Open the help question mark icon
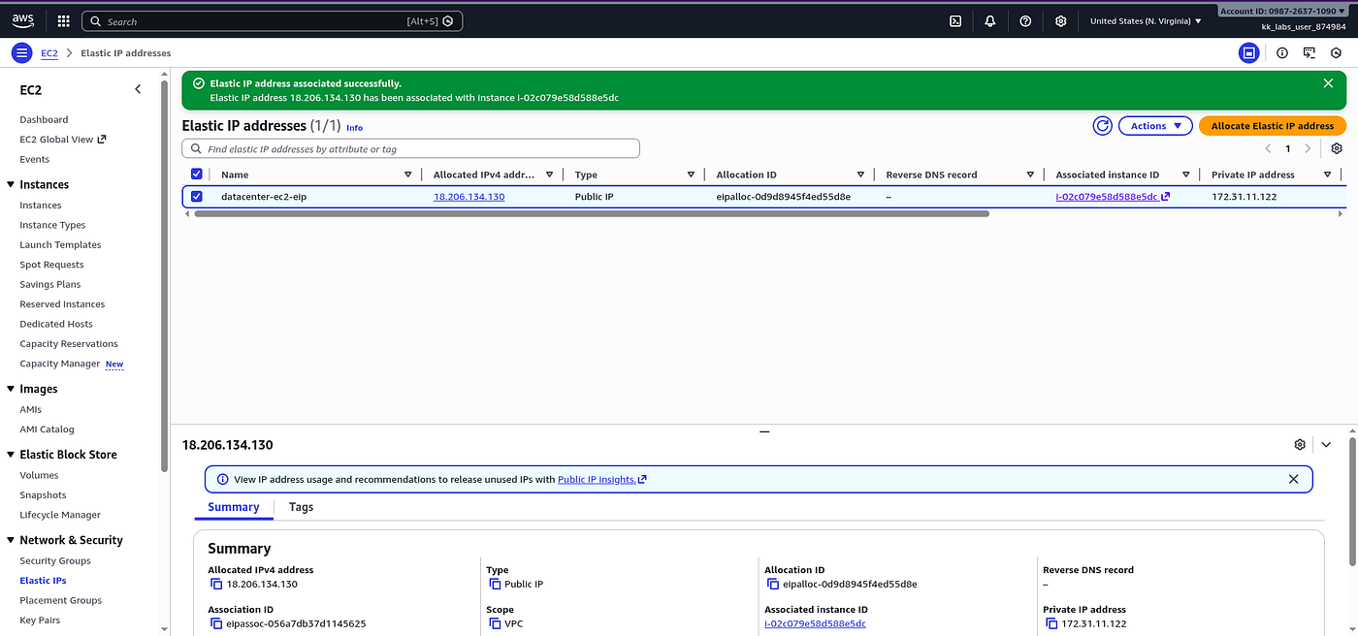Screen dimensions: 1358x636 (1025, 20)
